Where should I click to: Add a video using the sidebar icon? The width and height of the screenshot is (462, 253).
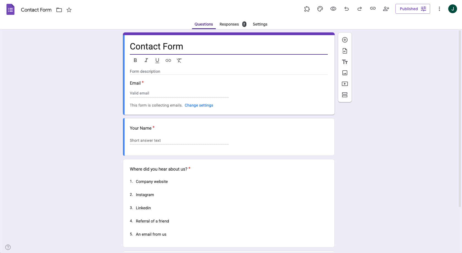point(345,84)
